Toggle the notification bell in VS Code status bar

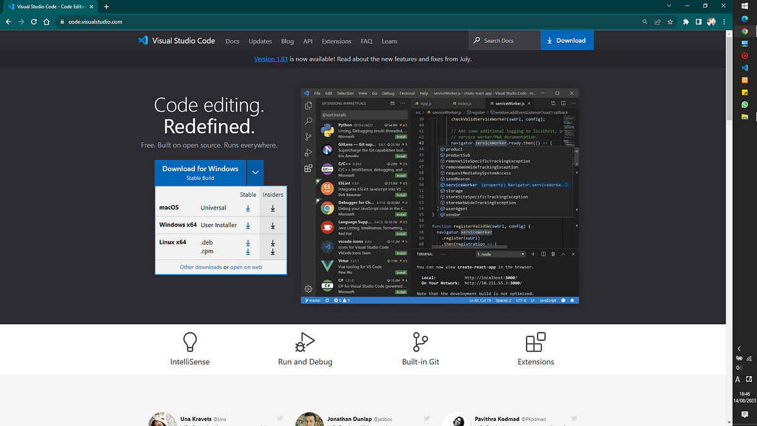[x=572, y=300]
